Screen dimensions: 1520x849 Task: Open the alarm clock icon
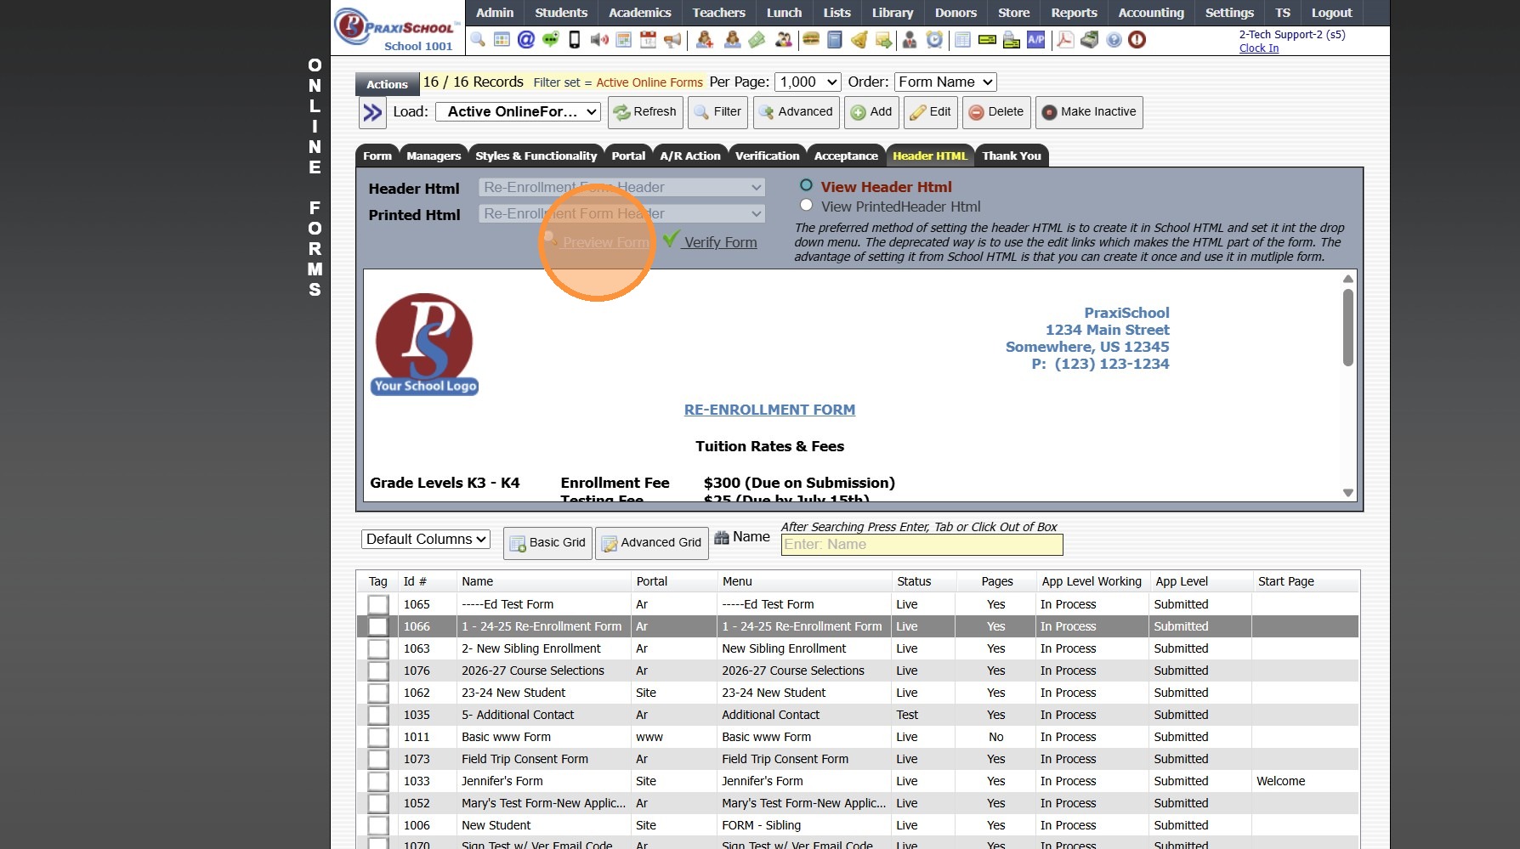(934, 40)
